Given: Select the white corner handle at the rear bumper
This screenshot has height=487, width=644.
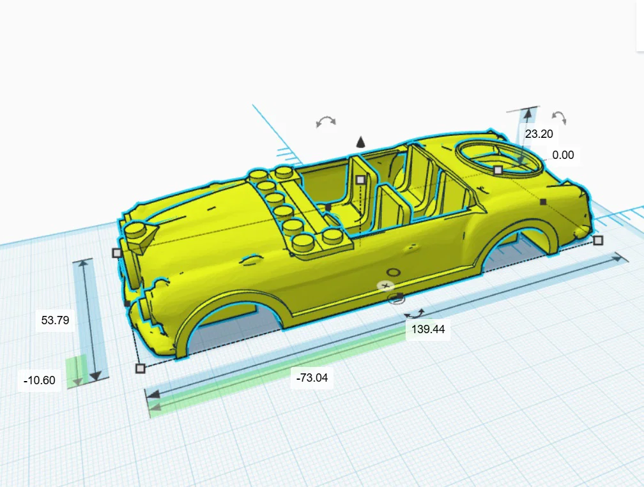Looking at the screenshot, I should click(x=599, y=241).
